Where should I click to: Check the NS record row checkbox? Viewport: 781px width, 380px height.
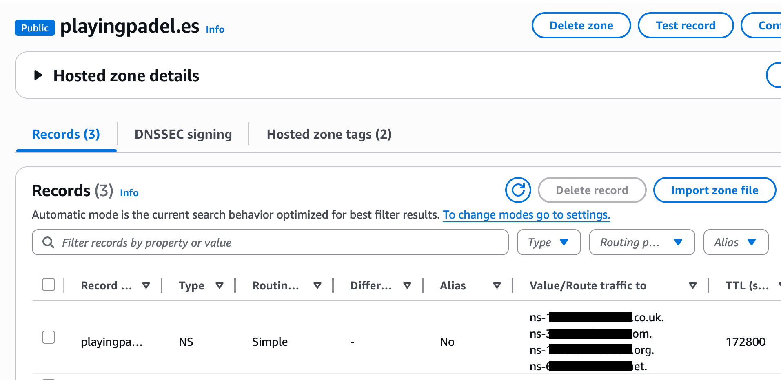49,337
